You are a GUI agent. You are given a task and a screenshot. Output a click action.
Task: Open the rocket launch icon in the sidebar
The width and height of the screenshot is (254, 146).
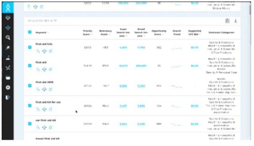[x=8, y=48]
